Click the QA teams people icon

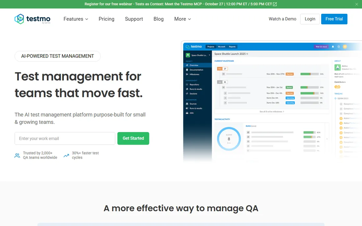[x=17, y=155]
